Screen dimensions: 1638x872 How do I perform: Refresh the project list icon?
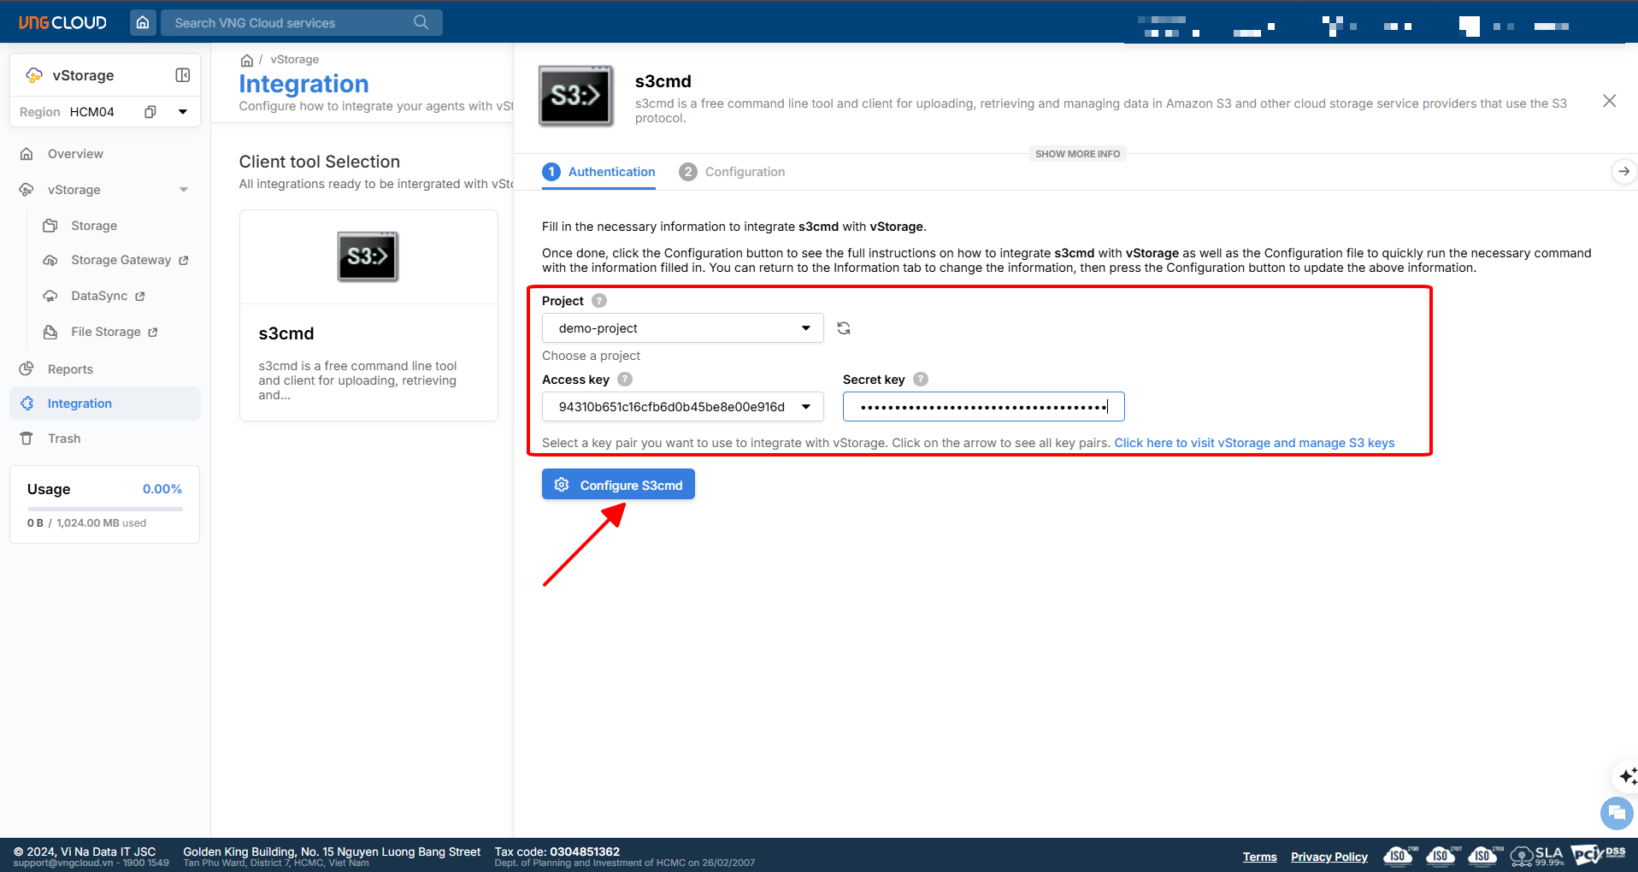click(x=844, y=328)
